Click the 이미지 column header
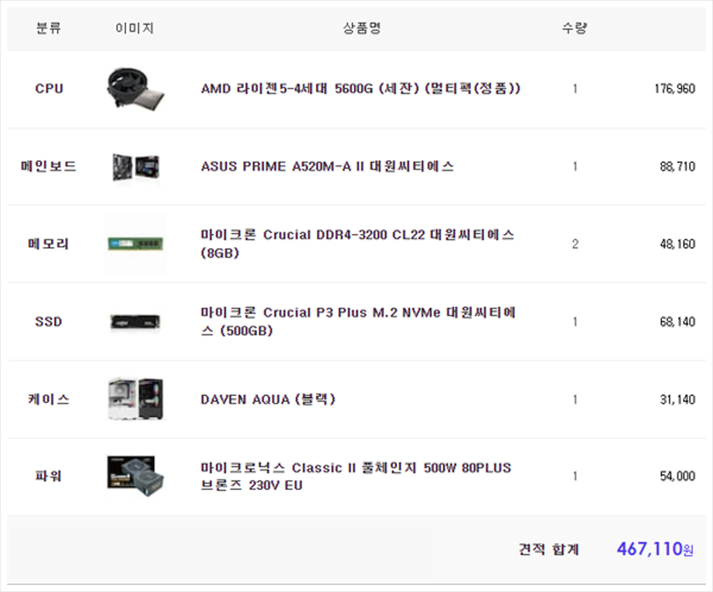The height and width of the screenshot is (592, 713). coord(134,28)
